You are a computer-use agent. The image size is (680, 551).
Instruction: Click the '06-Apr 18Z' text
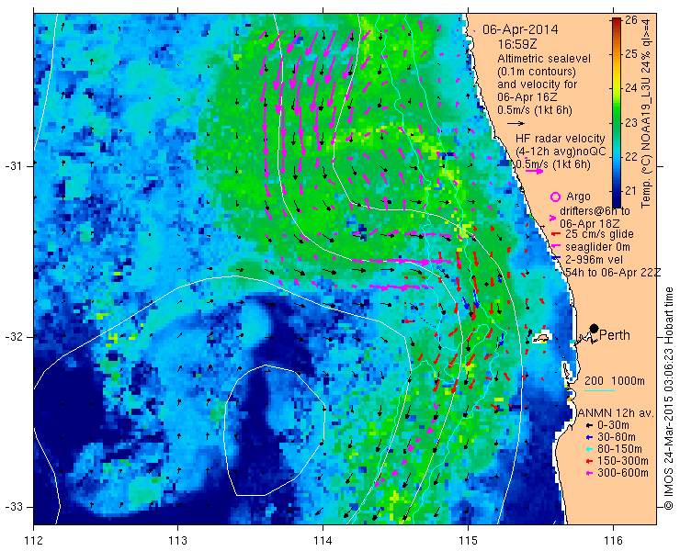[x=588, y=224]
